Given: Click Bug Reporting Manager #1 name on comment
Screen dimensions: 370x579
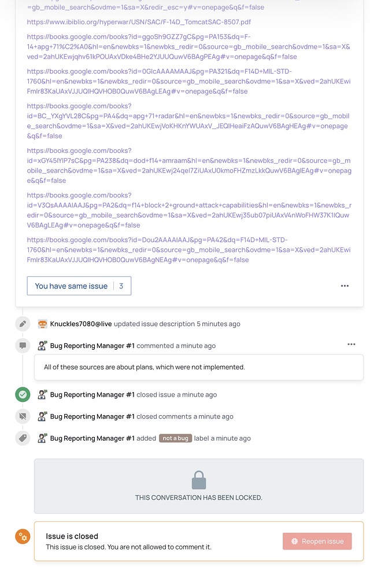Looking at the screenshot, I should (92, 346).
